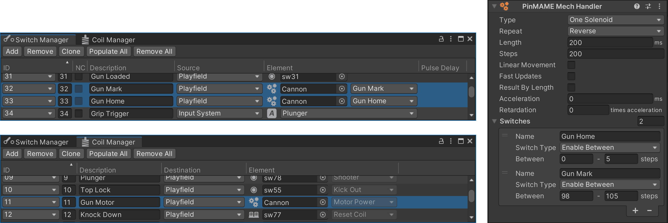Click the input action icon in Grip Trigger row
Viewport: 668px width, 223px height.
tap(272, 113)
